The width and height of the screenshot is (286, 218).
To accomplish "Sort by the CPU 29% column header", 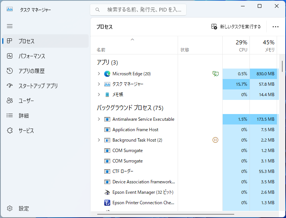I will point(236,45).
